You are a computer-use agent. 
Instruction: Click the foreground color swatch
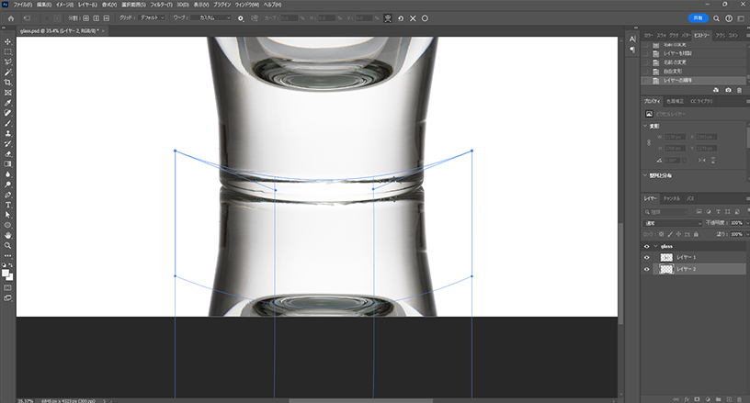[x=6, y=274]
